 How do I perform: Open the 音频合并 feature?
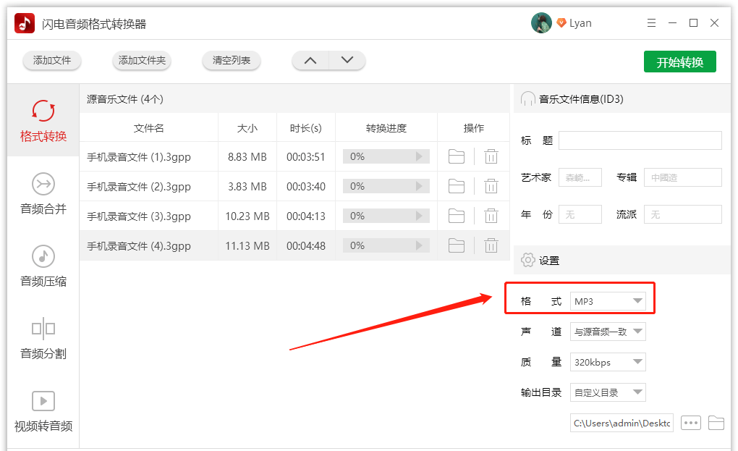pyautogui.click(x=43, y=195)
